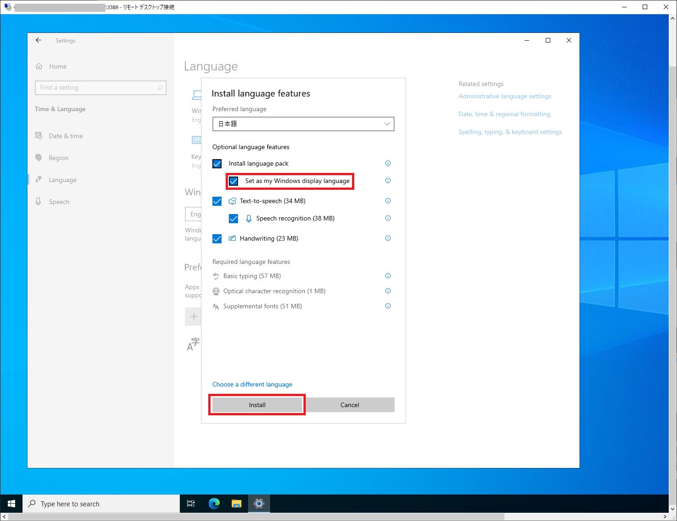Open Date, time & regional formatting
The height and width of the screenshot is (521, 677).
(x=504, y=114)
